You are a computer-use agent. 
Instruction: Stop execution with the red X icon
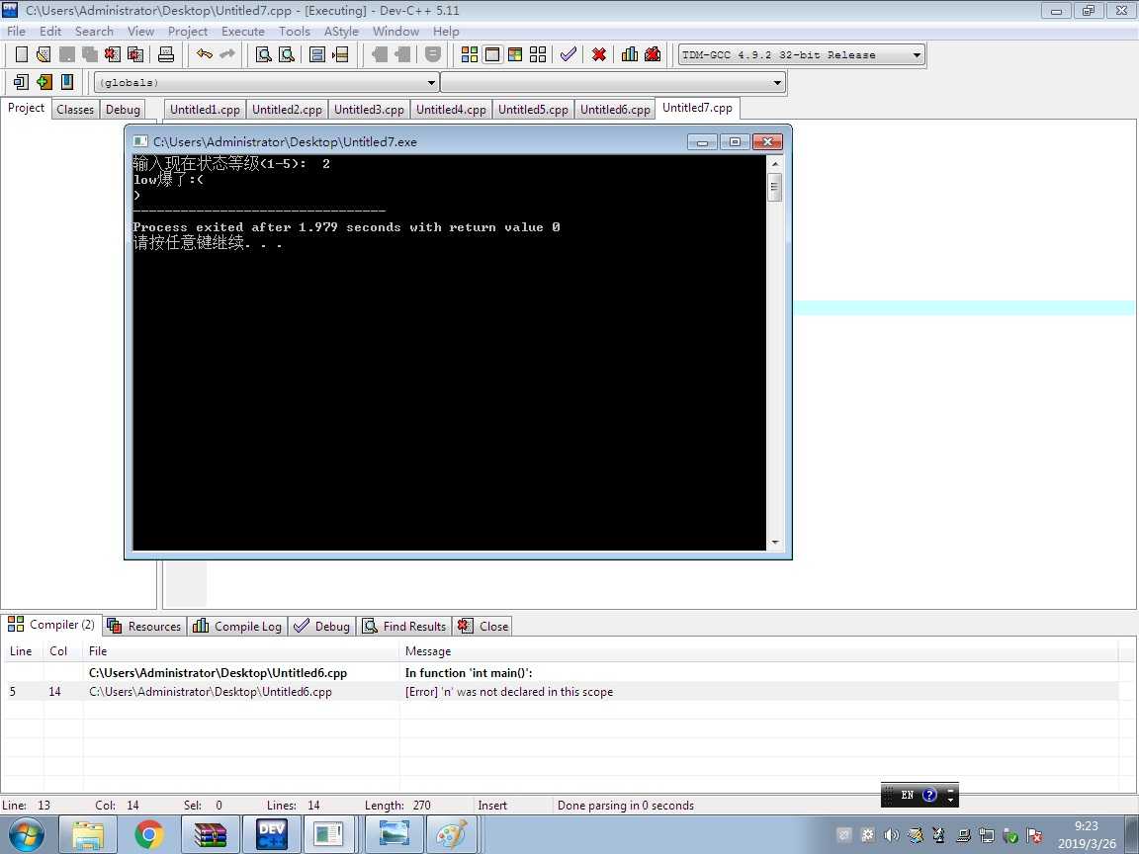[598, 54]
